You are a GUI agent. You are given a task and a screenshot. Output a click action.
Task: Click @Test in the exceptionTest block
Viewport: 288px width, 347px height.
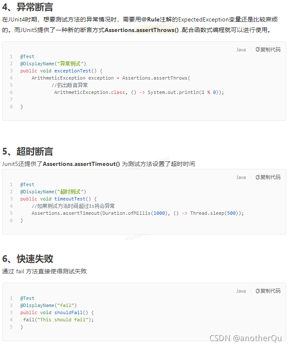pyautogui.click(x=27, y=56)
